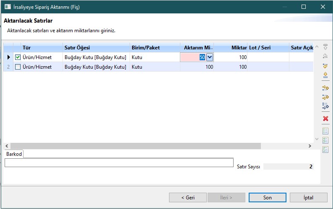This screenshot has height=209, width=333.
Task: Click the Barkod input field
Action: pyautogui.click(x=119, y=163)
